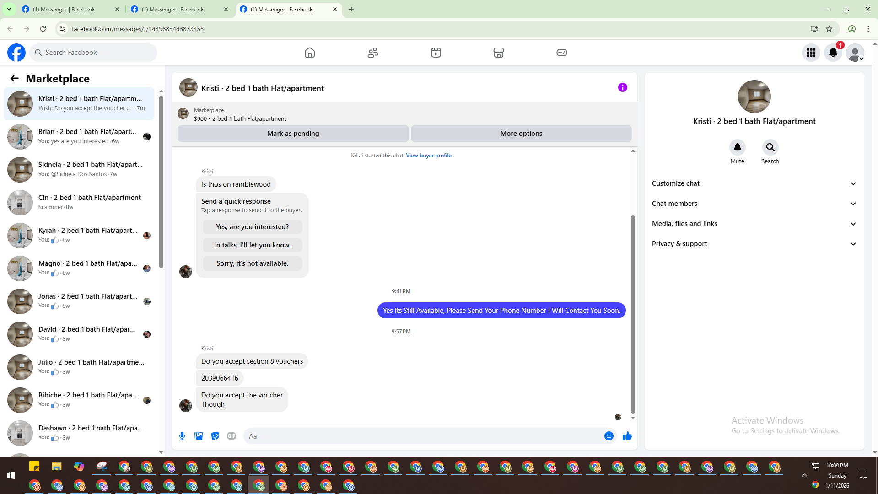Switch to second Messenger browser tab

(180, 9)
